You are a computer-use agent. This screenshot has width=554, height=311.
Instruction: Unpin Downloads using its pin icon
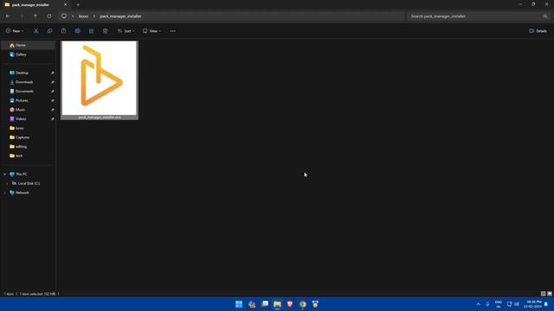52,82
